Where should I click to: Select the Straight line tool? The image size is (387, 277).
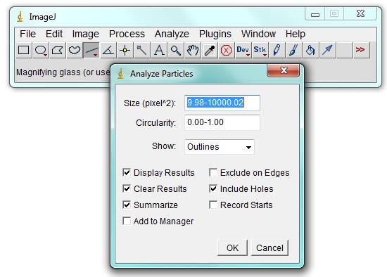pos(91,50)
